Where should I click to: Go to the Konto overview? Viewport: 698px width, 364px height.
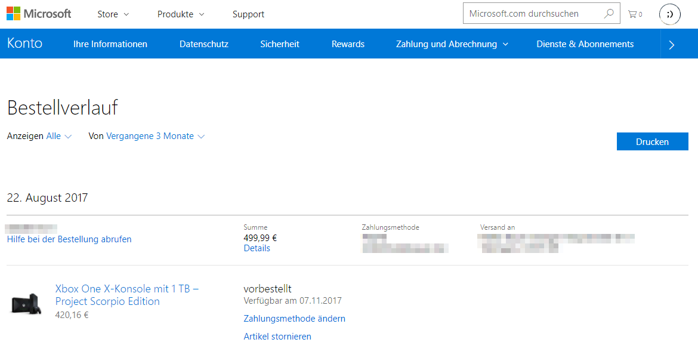coord(24,43)
